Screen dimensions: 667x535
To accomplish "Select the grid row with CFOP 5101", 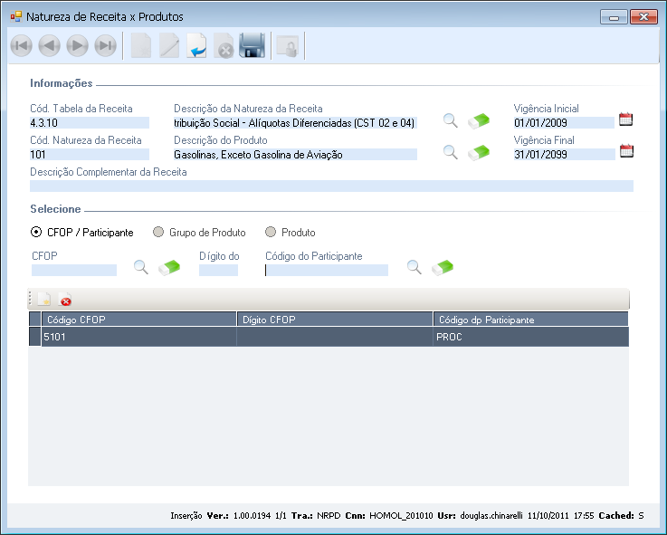I will click(138, 337).
